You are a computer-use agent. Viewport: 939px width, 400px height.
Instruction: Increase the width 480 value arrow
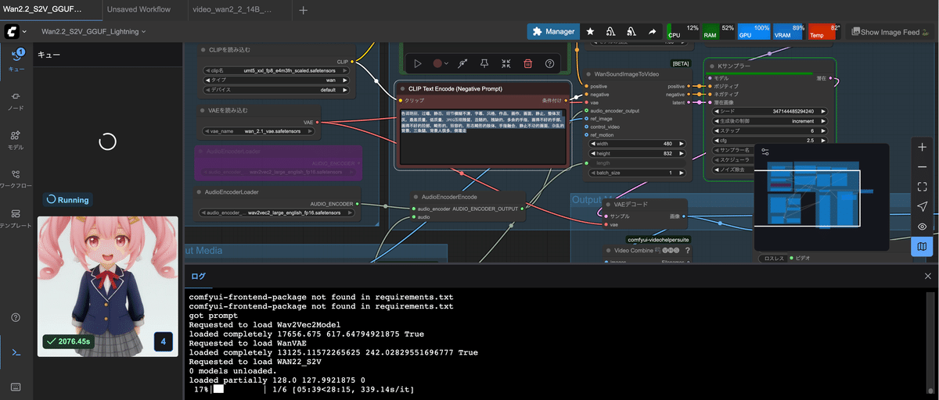point(681,144)
